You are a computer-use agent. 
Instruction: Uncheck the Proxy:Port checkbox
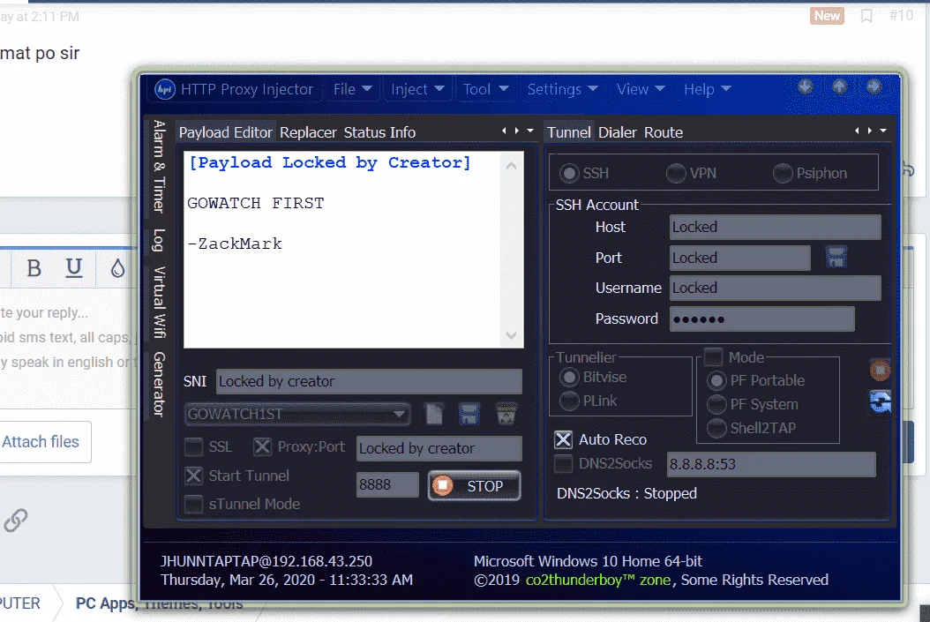pos(262,446)
